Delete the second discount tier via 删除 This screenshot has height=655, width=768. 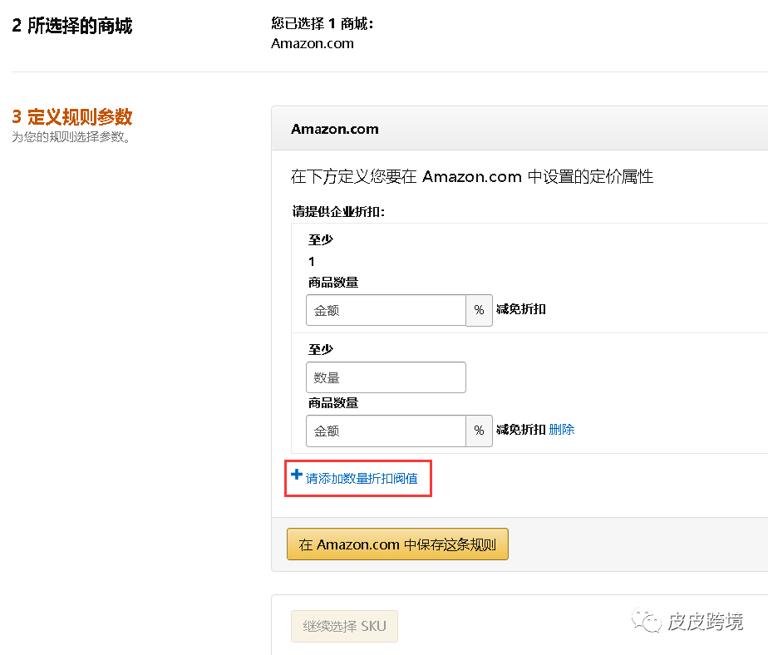pos(562,430)
